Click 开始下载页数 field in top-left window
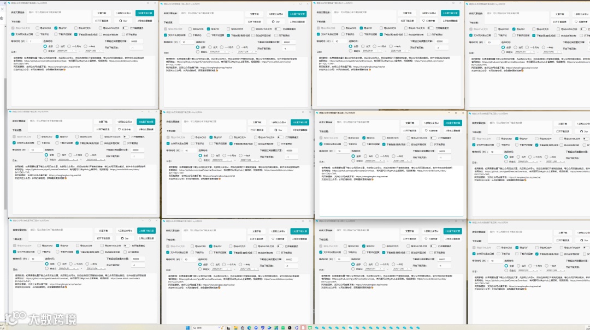Viewport: 590px width, 330px height. tap(137, 48)
